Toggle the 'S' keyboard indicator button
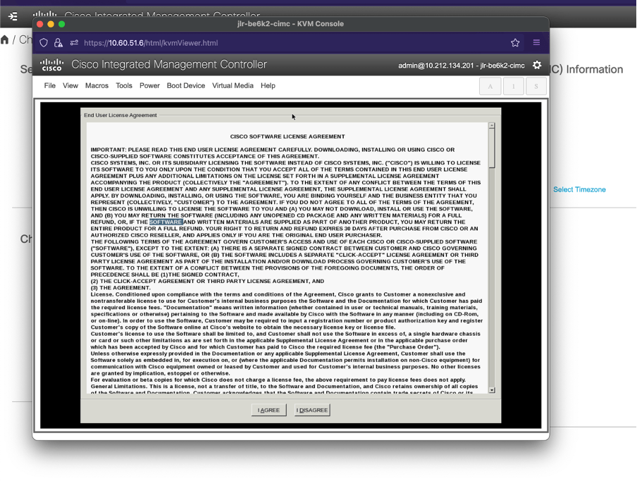Viewport: 637px width, 483px height. 536,86
